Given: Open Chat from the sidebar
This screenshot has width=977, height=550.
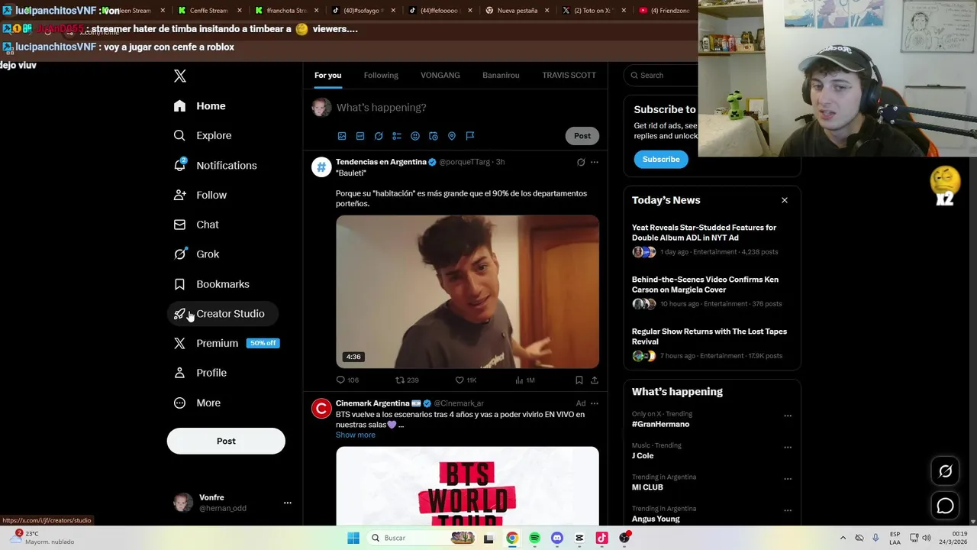Looking at the screenshot, I should click(197, 225).
